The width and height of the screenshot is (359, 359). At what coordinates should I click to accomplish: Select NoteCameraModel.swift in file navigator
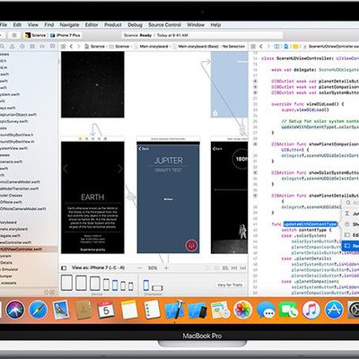(22, 209)
